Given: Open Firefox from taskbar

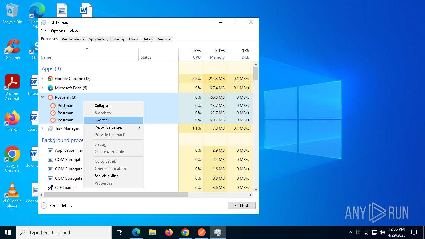Looking at the screenshot, I should pyautogui.click(x=169, y=232).
